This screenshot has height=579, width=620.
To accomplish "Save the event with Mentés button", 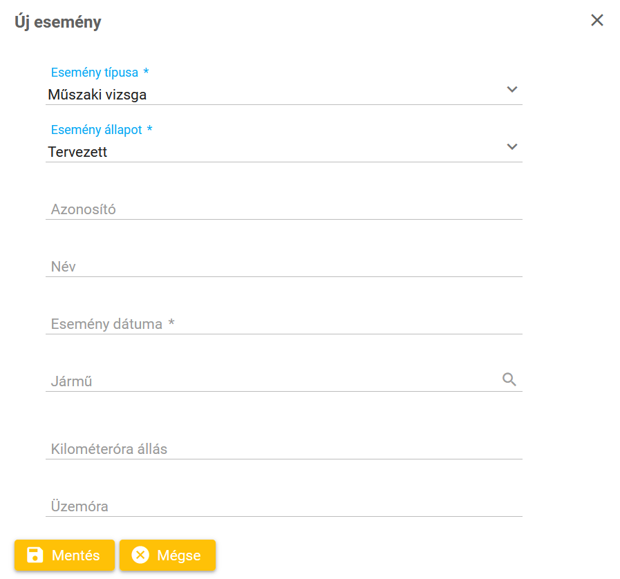I will (x=64, y=555).
